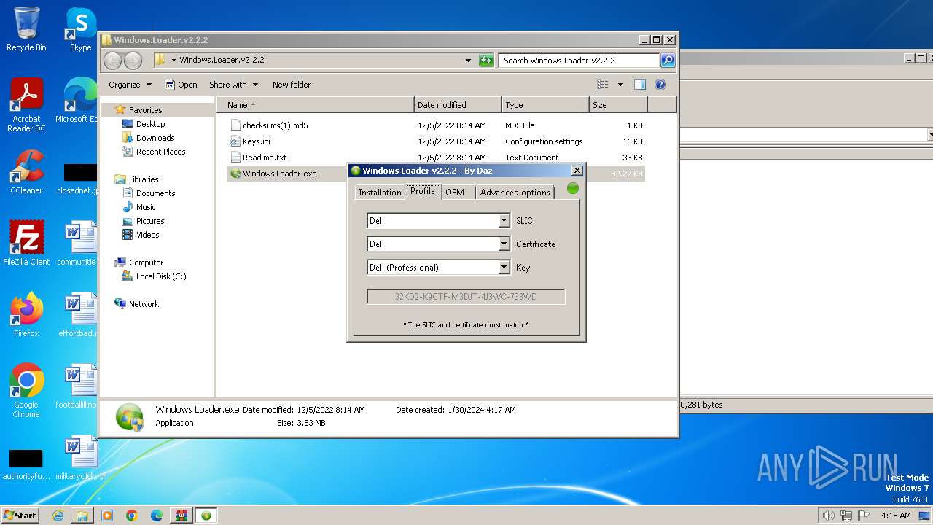Expand the address bar history dropdown
Viewport: 933px width, 525px height.
[468, 61]
